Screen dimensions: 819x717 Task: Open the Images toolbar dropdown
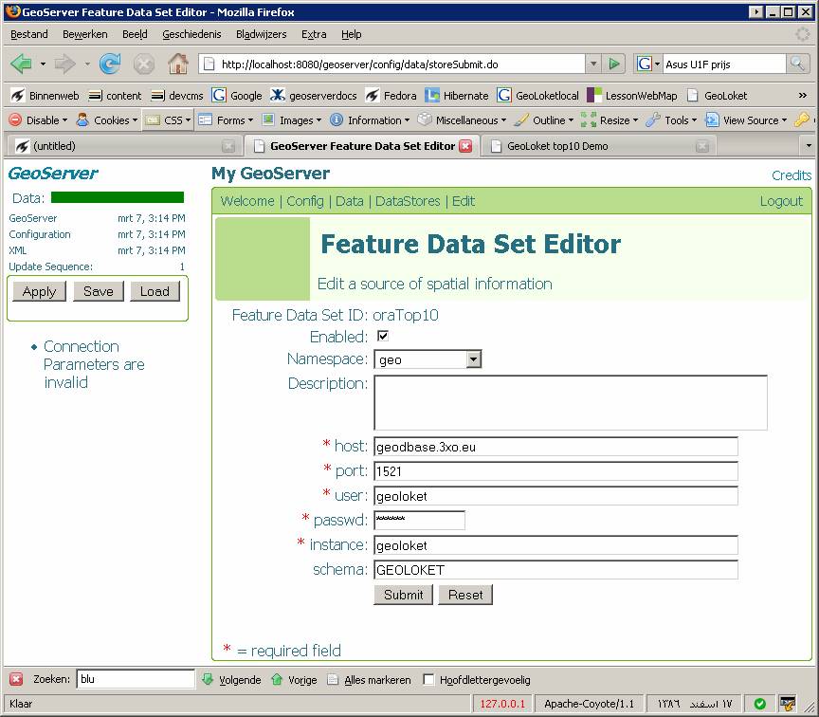[x=291, y=120]
